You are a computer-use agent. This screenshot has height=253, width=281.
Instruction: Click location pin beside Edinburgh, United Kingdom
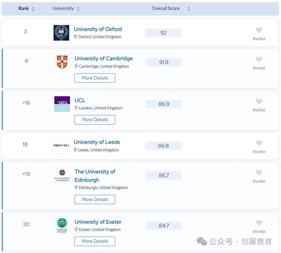point(76,187)
